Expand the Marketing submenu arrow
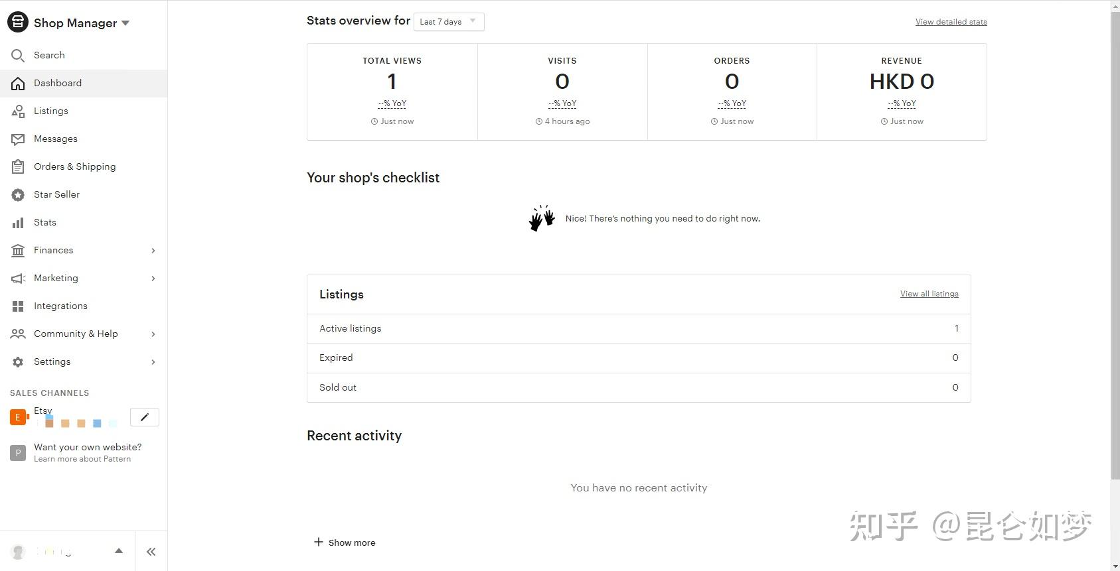 pyautogui.click(x=153, y=279)
